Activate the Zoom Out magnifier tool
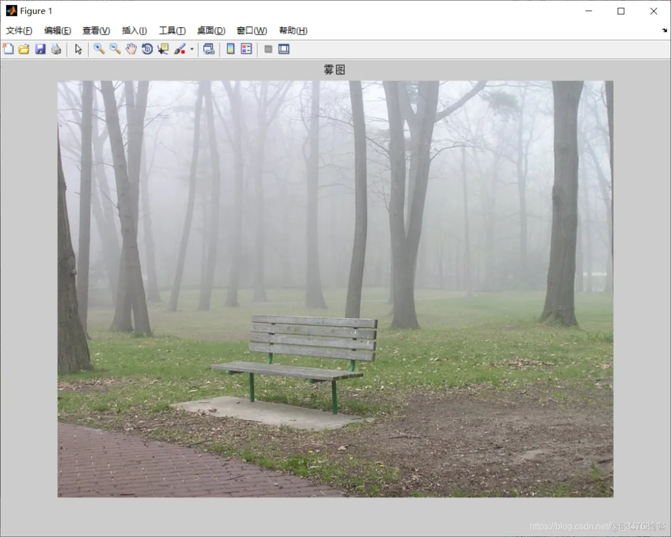The image size is (671, 537). (x=115, y=49)
